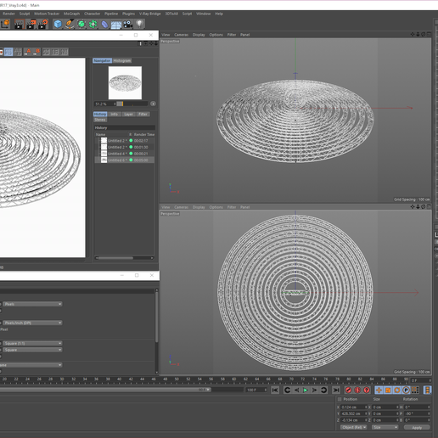This screenshot has height=438, width=438.
Task: Go to previous keyframe button
Action: [x=287, y=390]
